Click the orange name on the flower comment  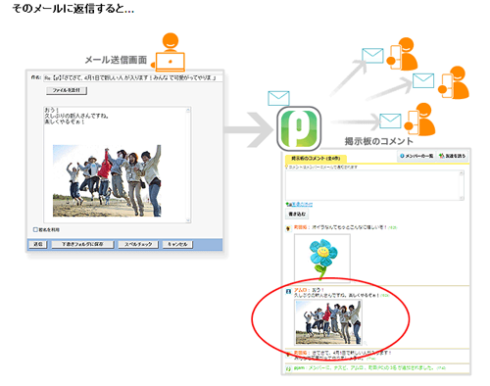tap(300, 227)
